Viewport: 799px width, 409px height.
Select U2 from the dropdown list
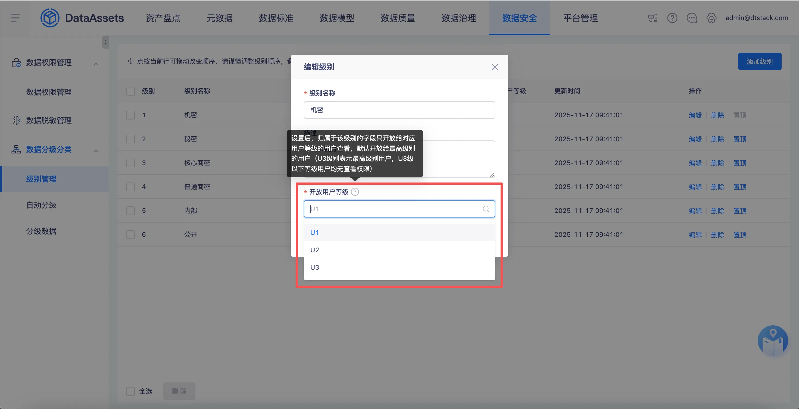pyautogui.click(x=314, y=250)
